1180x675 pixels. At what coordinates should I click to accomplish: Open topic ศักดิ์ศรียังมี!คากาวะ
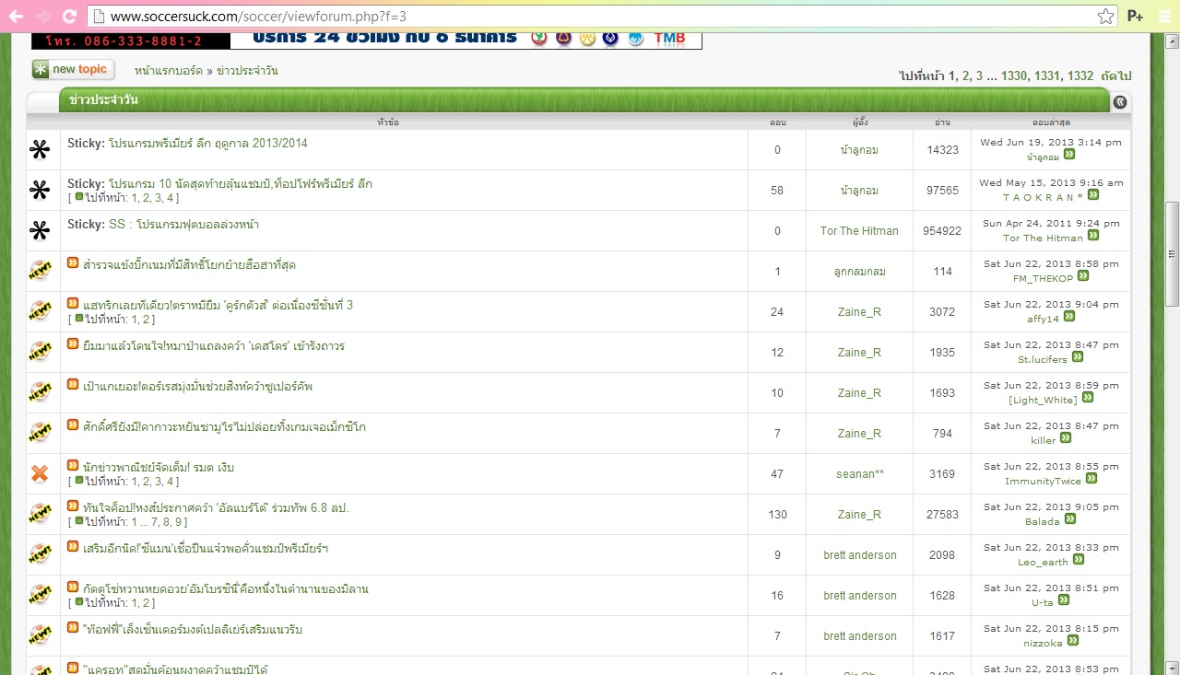click(224, 427)
